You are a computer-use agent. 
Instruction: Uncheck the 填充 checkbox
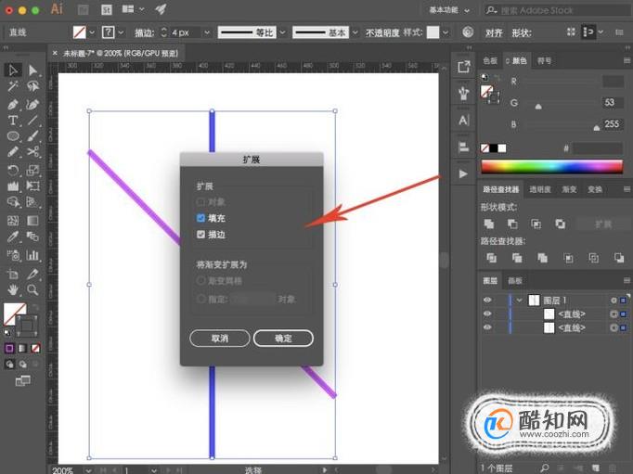(200, 218)
